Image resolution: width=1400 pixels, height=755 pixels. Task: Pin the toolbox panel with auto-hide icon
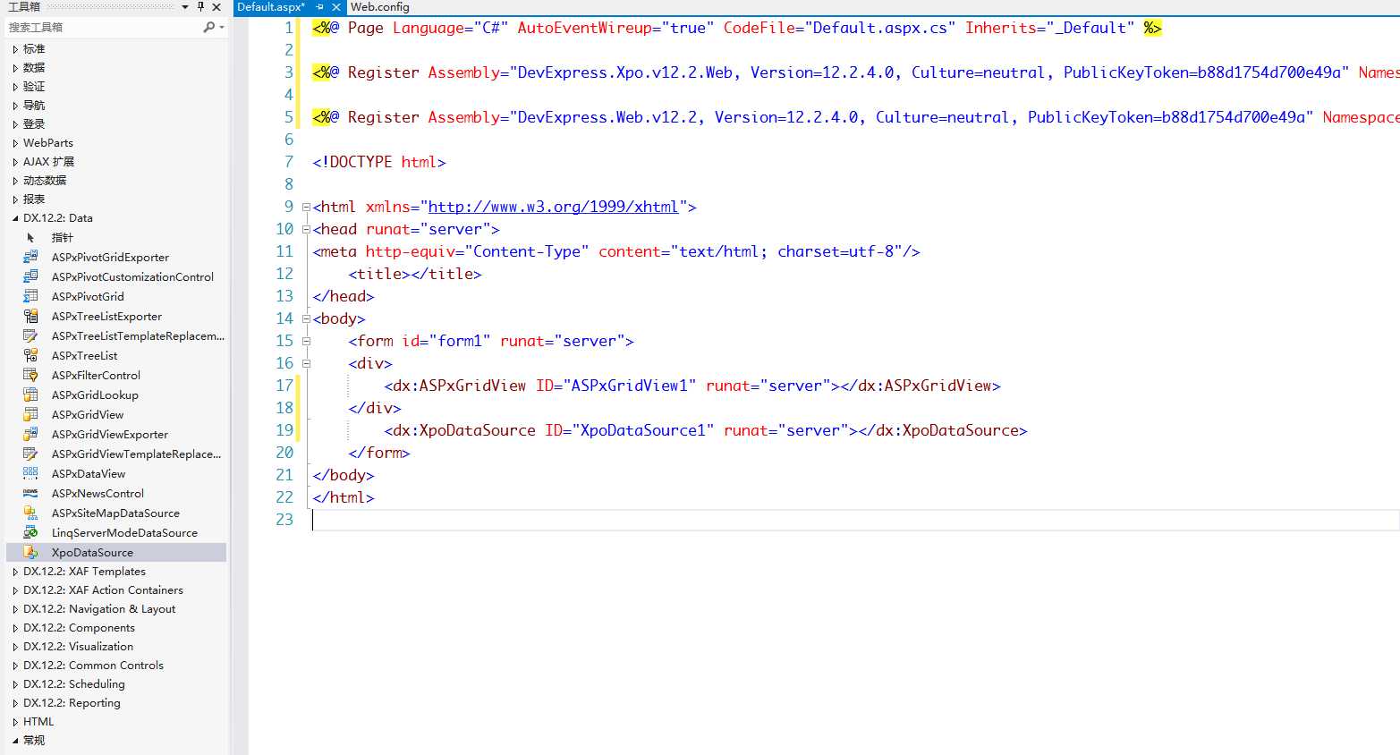200,6
